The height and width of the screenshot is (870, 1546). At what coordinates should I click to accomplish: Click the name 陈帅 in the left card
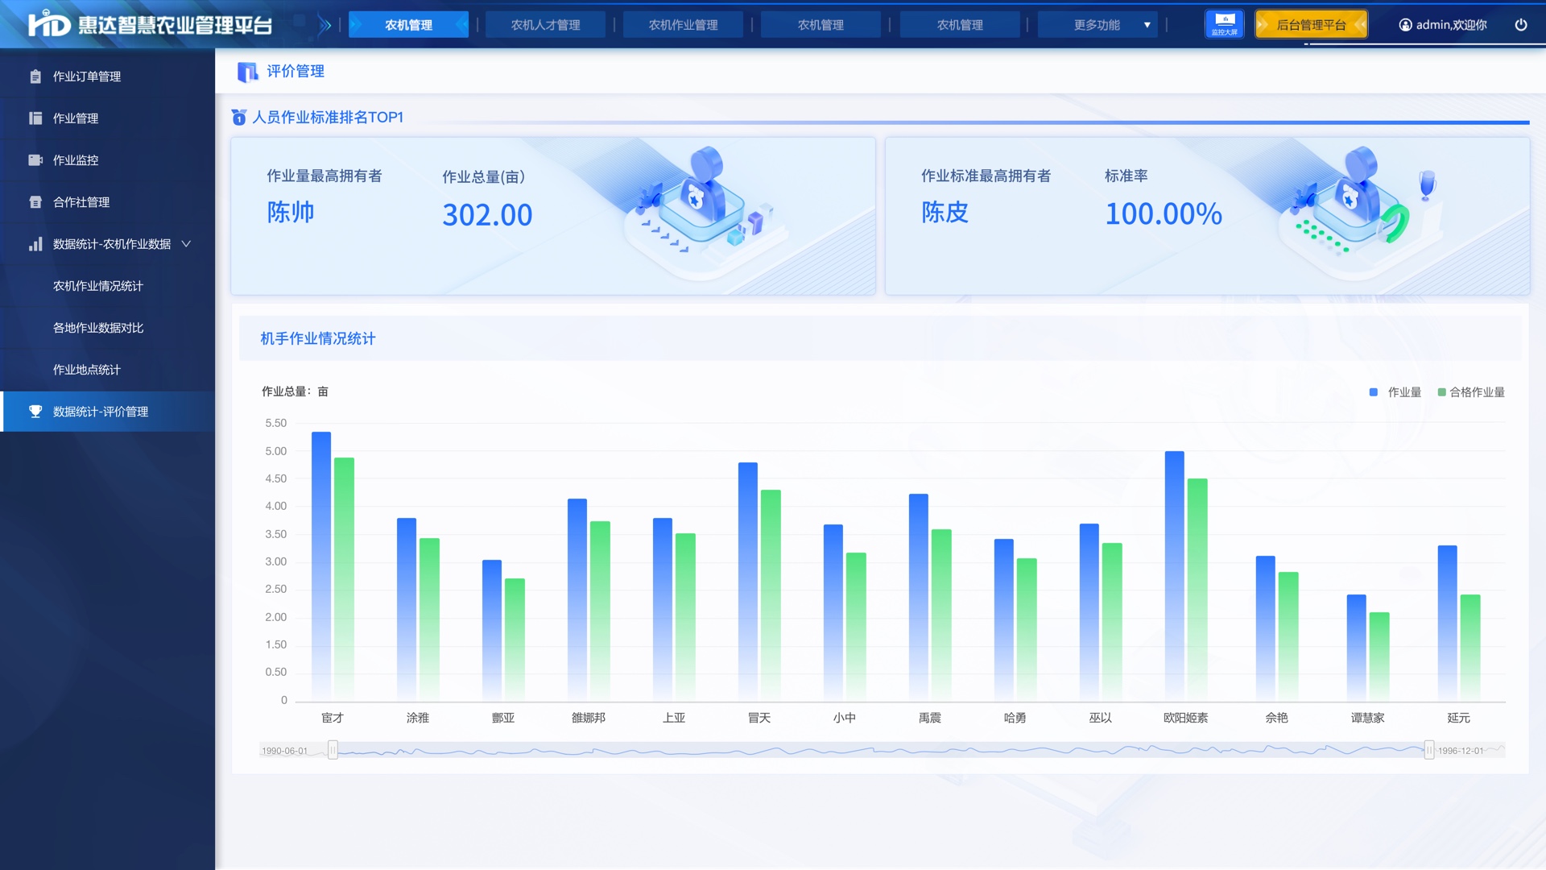[291, 213]
